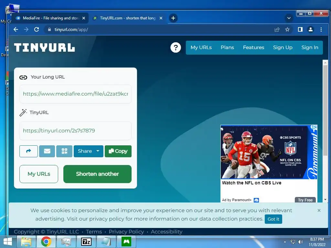The width and height of the screenshot is (331, 248).
Task: Click the Chrome taskbar icon
Action: (x=46, y=242)
